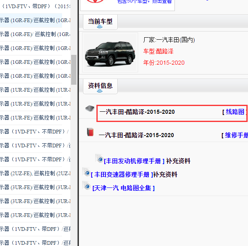Click the left list scrollbar thumb
248x246 pixels.
(74, 70)
